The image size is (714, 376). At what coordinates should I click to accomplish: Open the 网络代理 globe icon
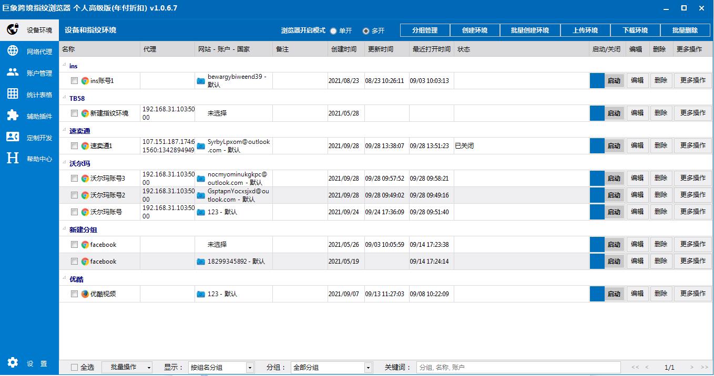[13, 51]
